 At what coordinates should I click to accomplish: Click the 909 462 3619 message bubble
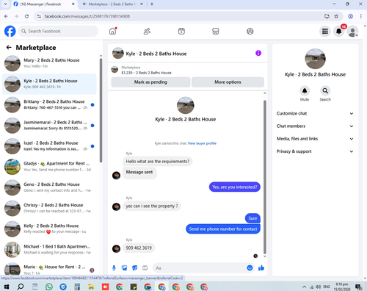tap(139, 248)
